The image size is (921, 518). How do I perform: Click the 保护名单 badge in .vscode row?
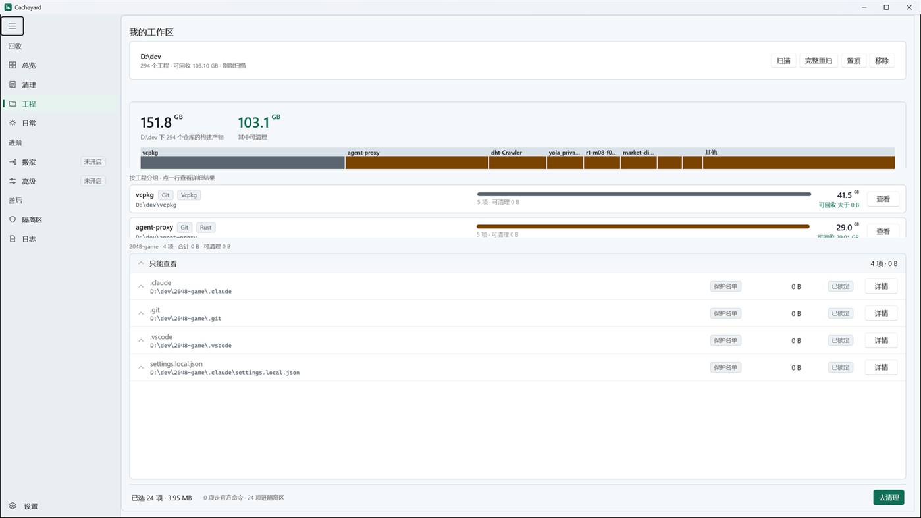pos(725,340)
